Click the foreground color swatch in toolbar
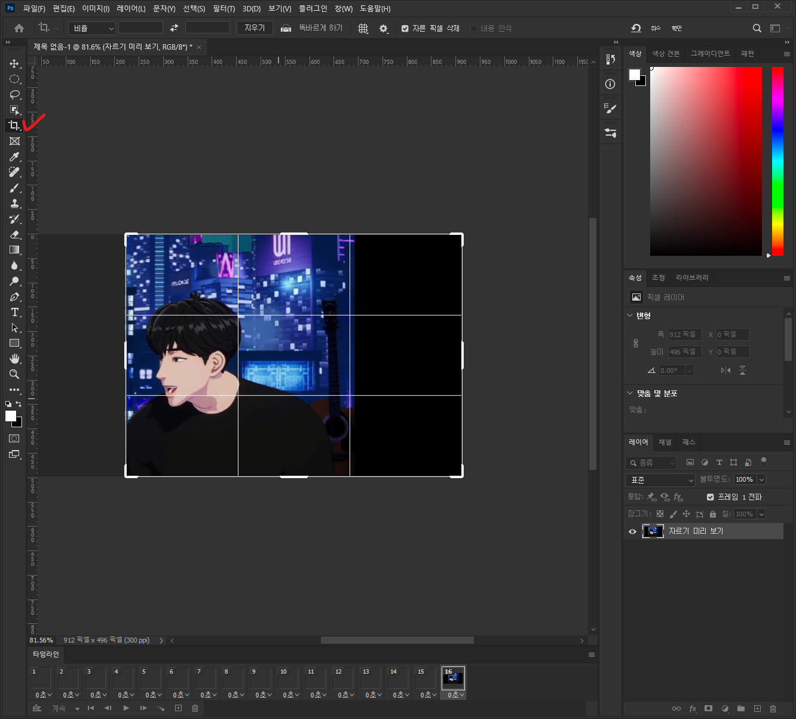This screenshot has width=796, height=719. 11,417
